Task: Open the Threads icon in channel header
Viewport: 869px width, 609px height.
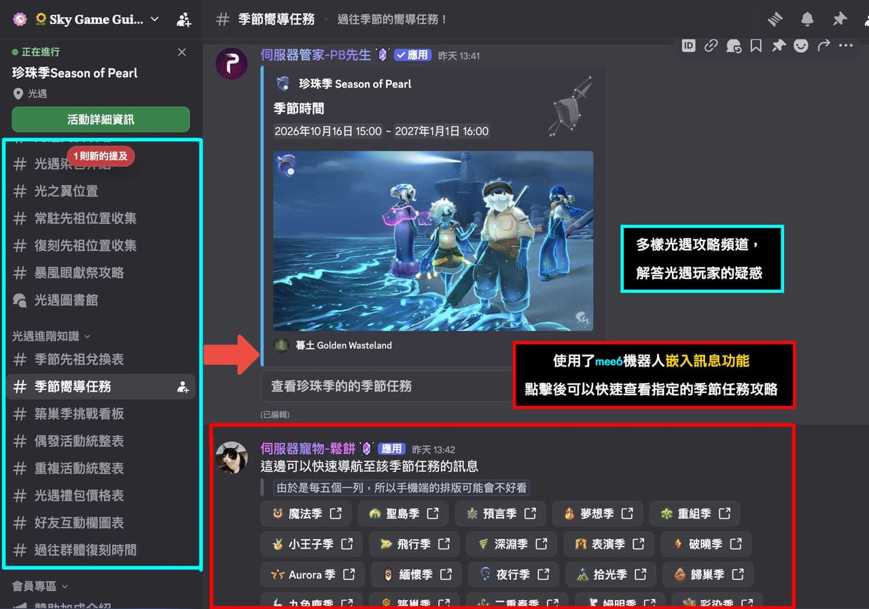Action: (775, 19)
